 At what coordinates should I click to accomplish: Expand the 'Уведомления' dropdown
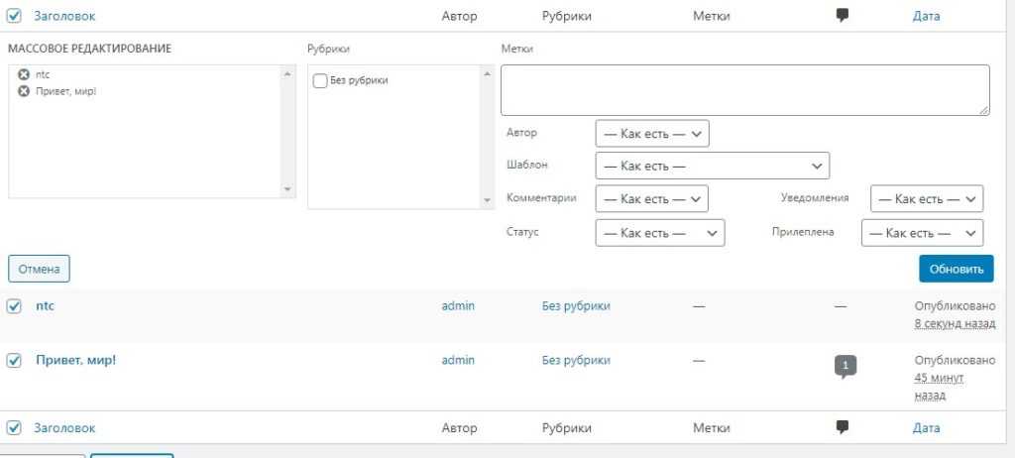(926, 199)
